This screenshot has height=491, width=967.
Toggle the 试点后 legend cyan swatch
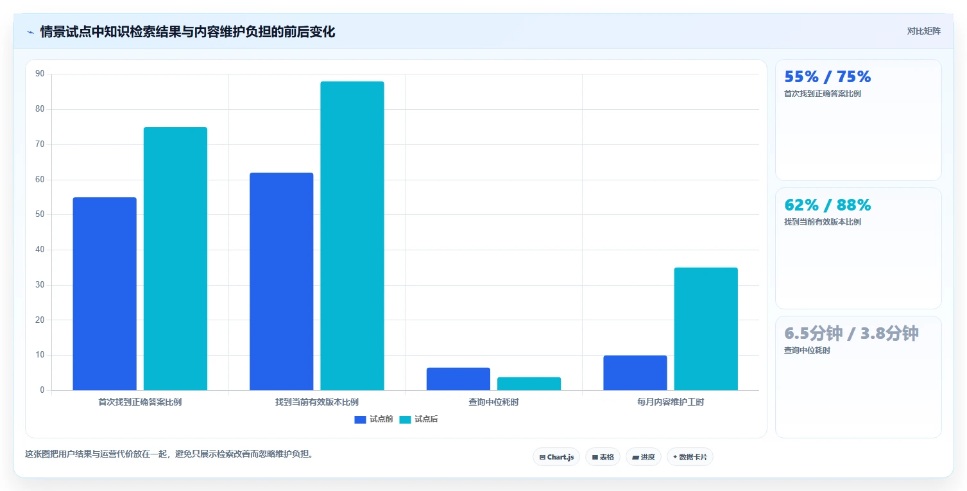405,419
